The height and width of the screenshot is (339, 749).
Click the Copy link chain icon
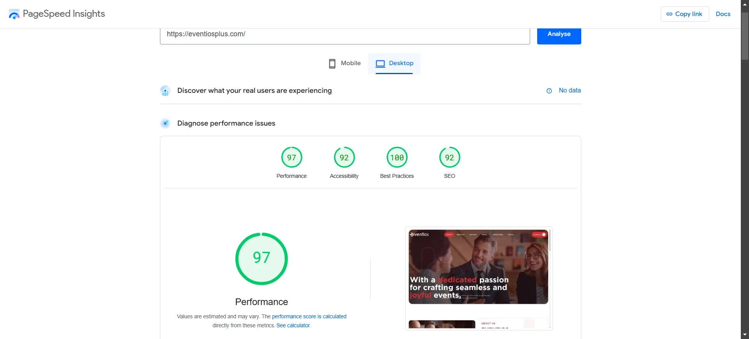coord(669,14)
